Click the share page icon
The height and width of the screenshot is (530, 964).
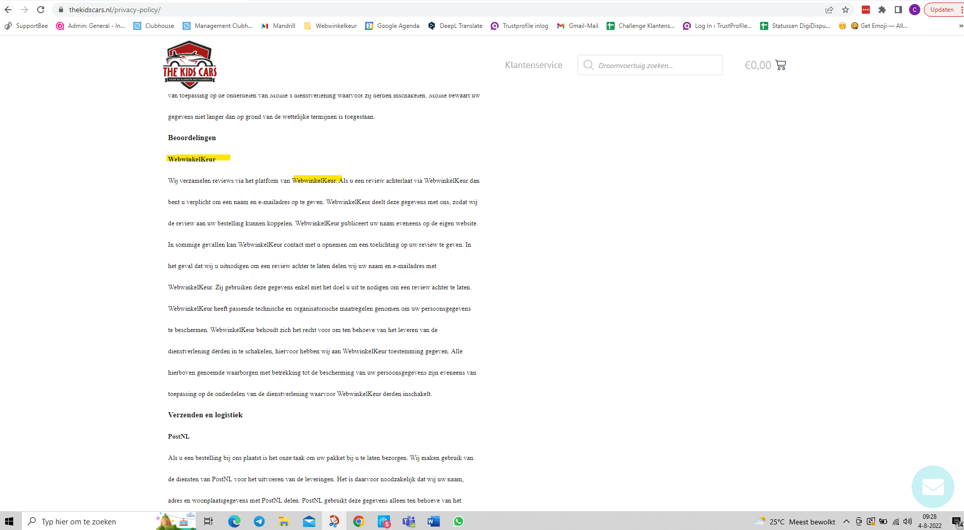[x=829, y=10]
